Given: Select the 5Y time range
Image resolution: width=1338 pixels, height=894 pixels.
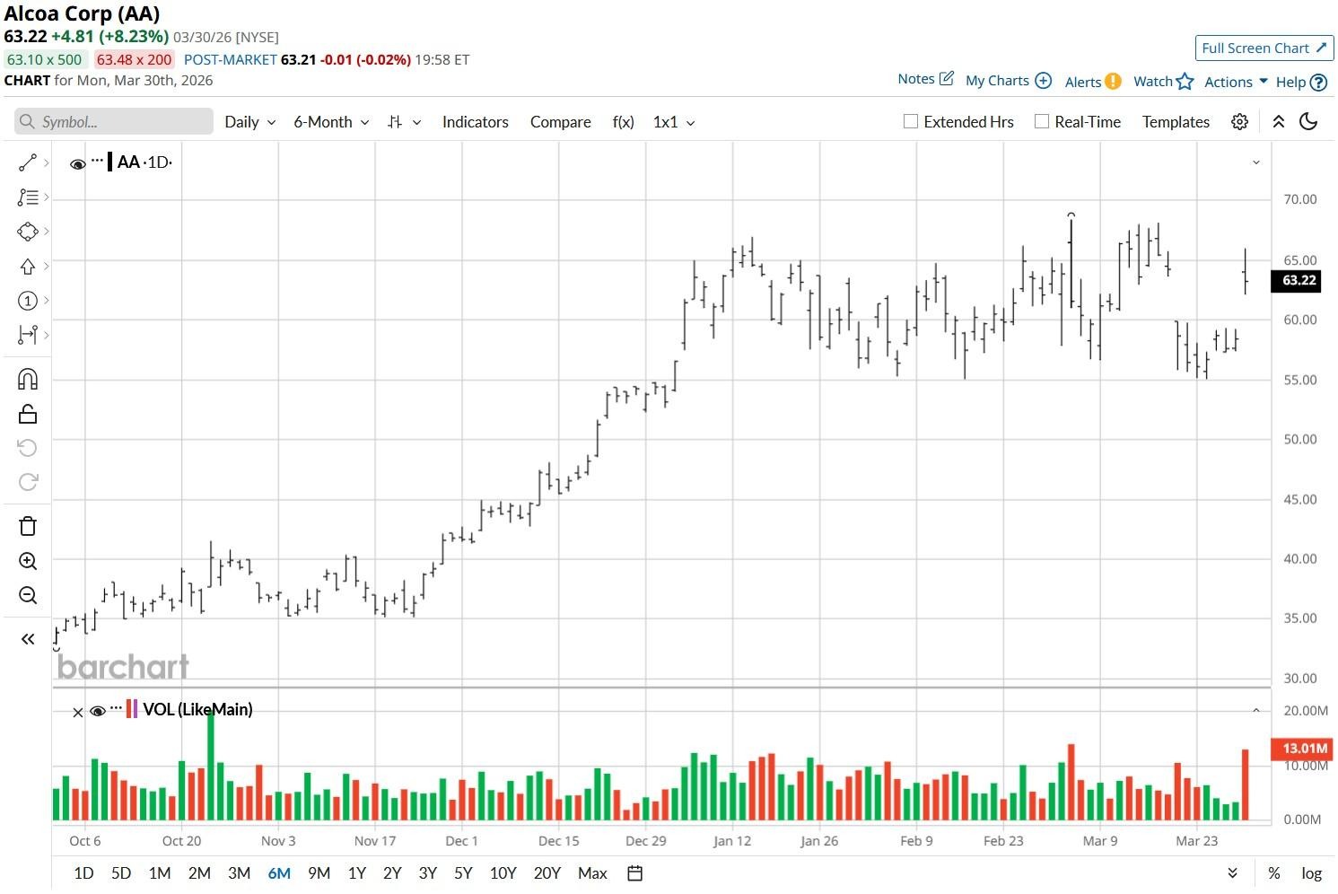Looking at the screenshot, I should (x=463, y=873).
